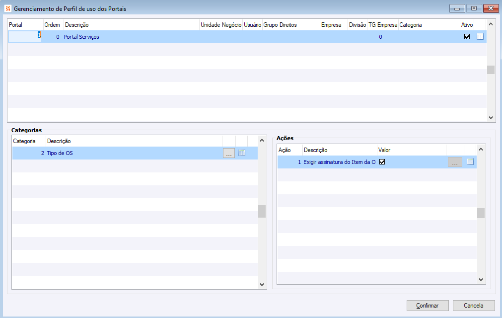Click the Empresa column header
This screenshot has width=502, height=318.
[334, 25]
